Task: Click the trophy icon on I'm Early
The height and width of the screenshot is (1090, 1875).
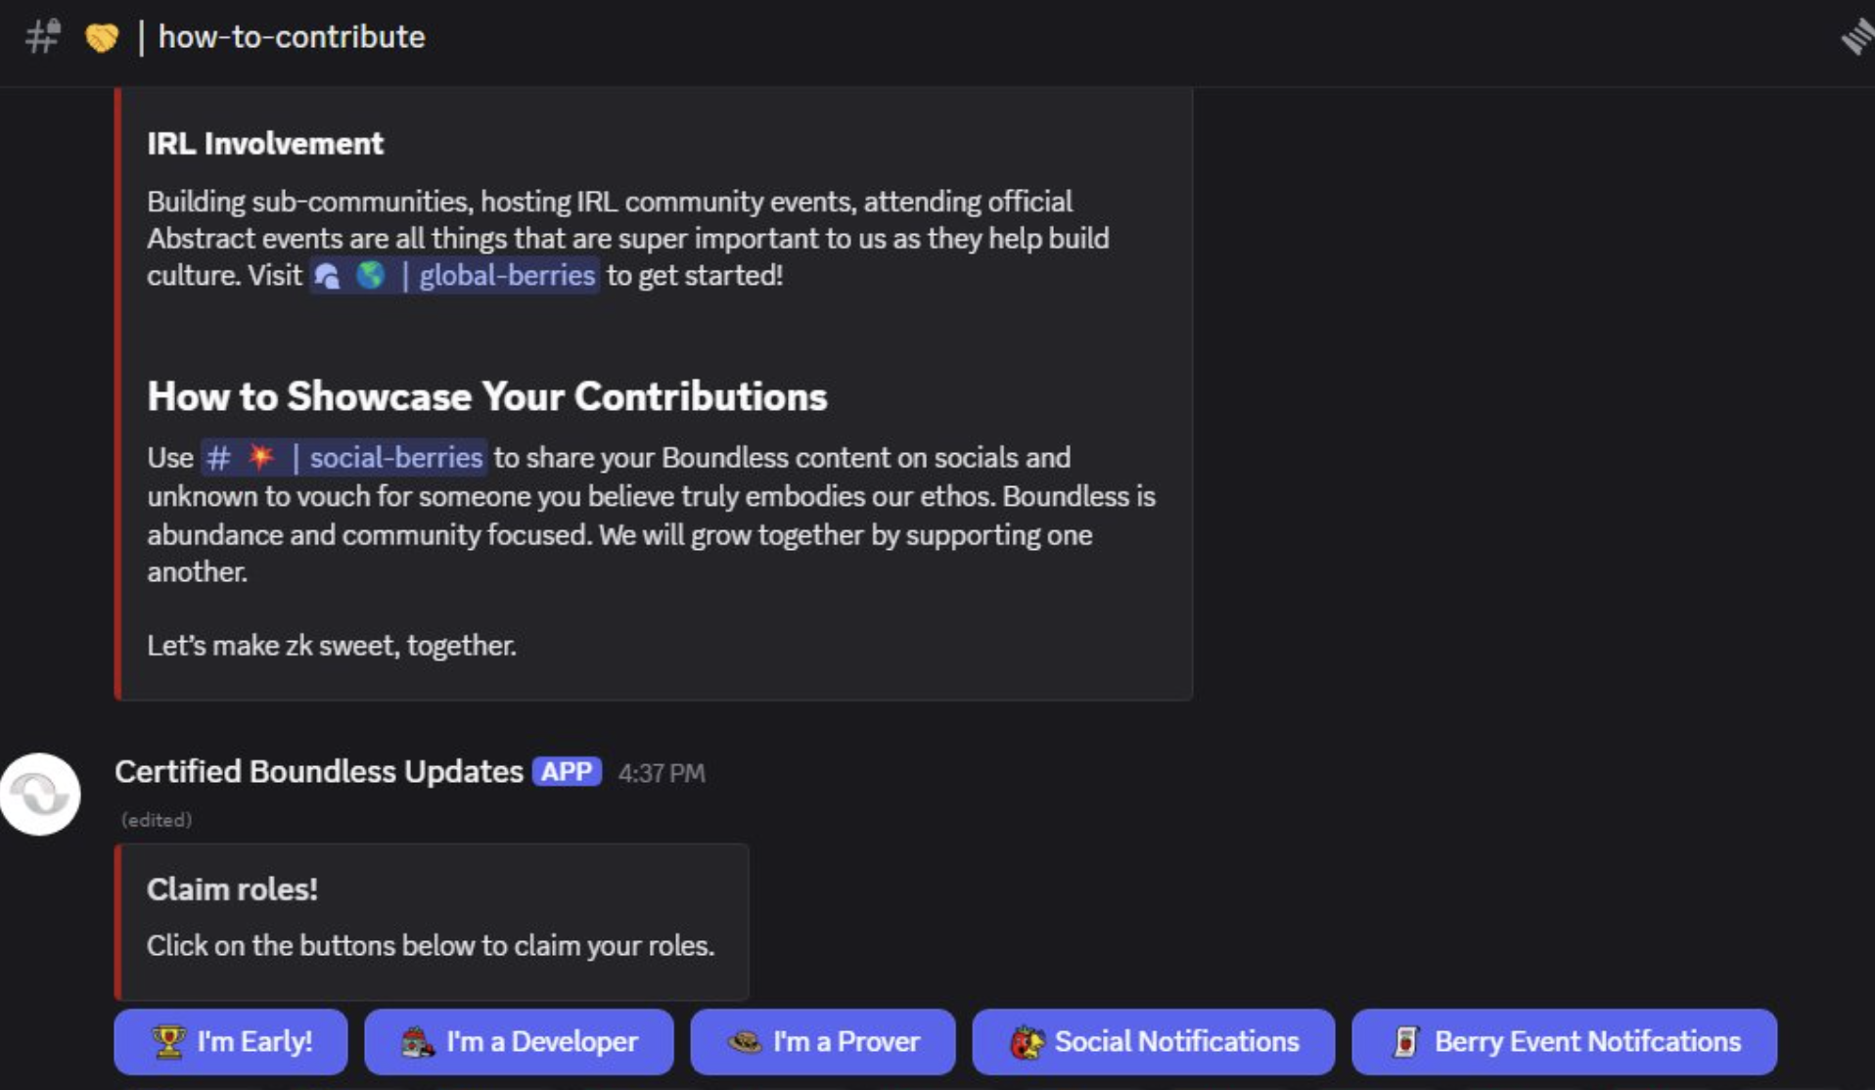Action: [168, 1042]
